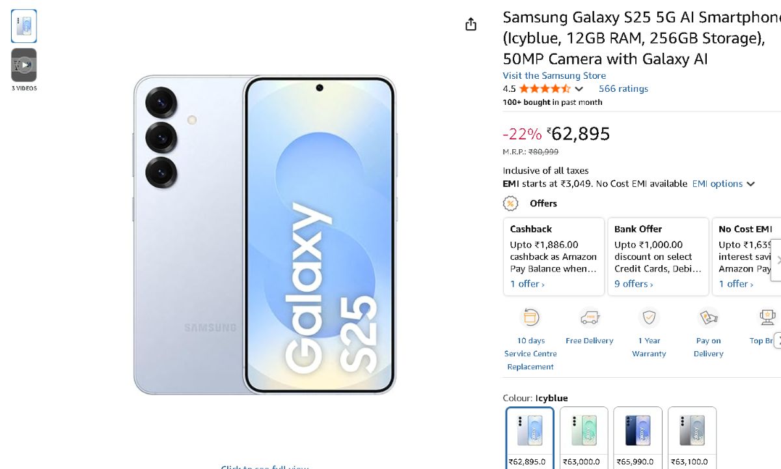The height and width of the screenshot is (469, 781).
Task: Click the 10 days Service Centre Replacement icon
Action: 531,318
